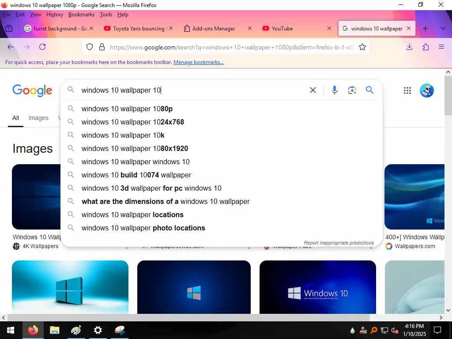Bookmark this page with the star

362,47
